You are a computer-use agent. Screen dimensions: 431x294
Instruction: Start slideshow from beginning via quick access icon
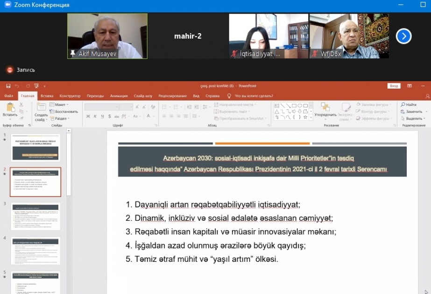(36, 86)
